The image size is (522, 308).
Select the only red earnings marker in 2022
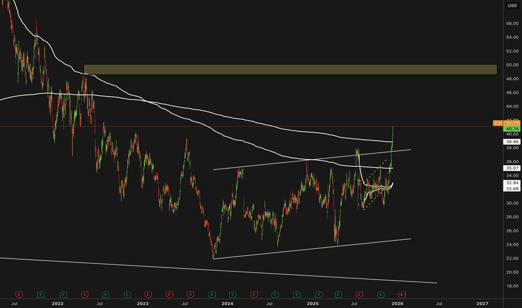[x=85, y=295]
